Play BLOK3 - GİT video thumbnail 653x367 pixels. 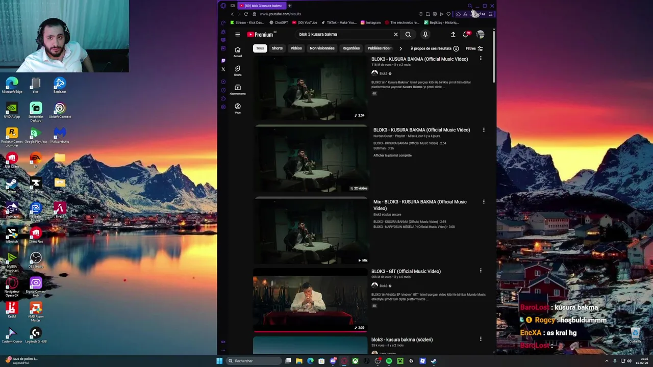coord(310,301)
